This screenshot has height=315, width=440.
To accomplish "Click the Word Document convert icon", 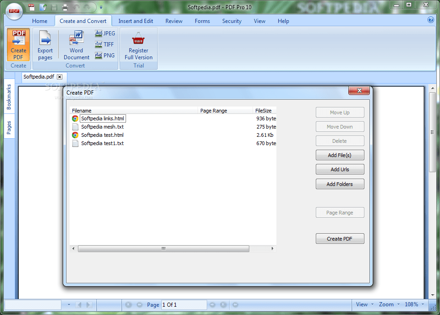I will [77, 45].
